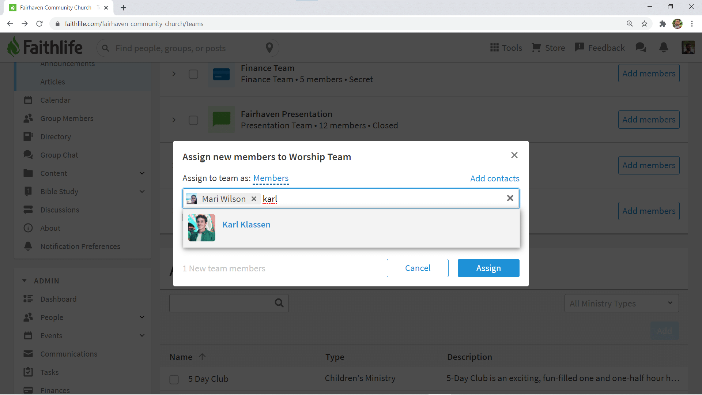Open the Store cart icon
Viewport: 702px width, 395px height.
click(x=536, y=48)
